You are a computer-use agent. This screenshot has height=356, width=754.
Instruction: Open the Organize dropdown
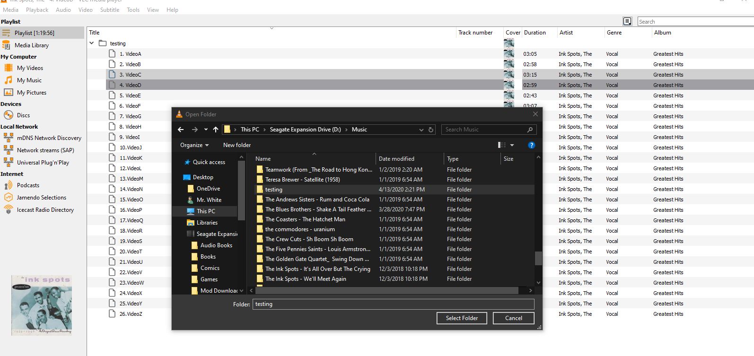pyautogui.click(x=194, y=145)
